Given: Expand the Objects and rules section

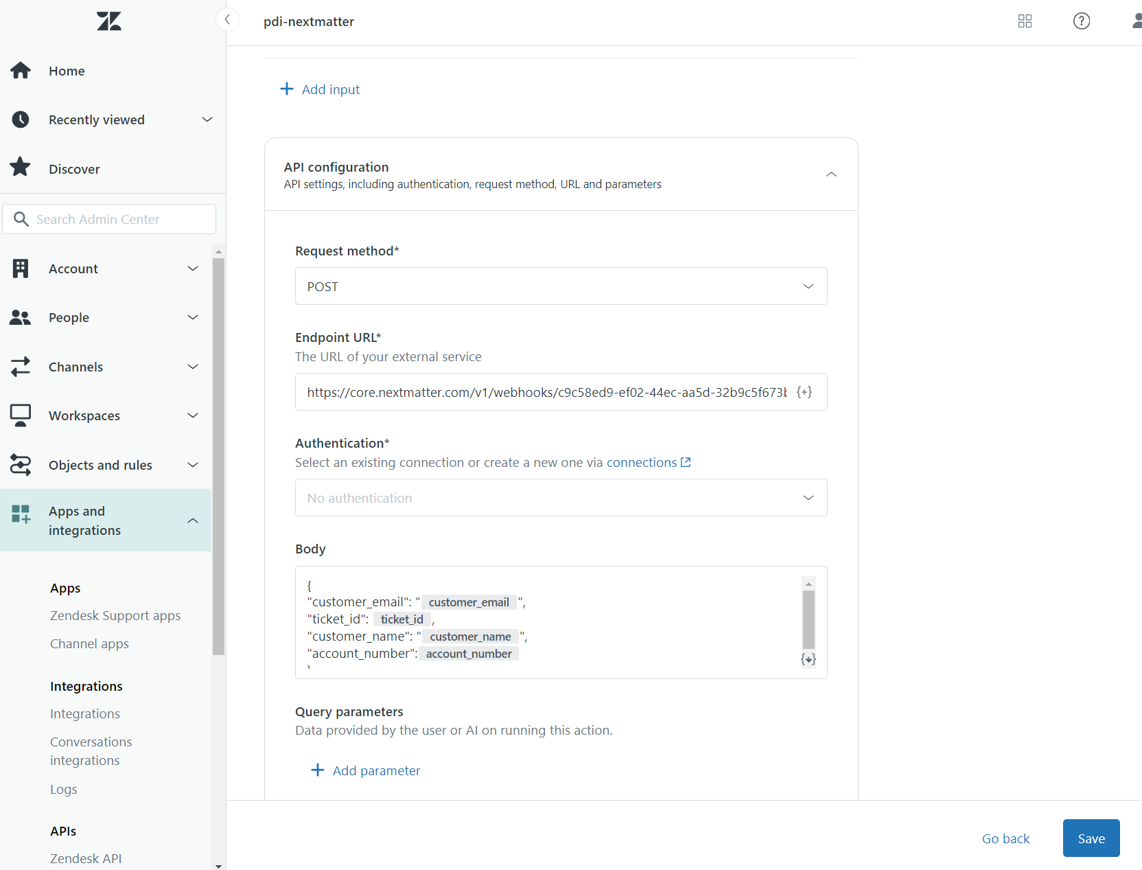Looking at the screenshot, I should point(194,465).
